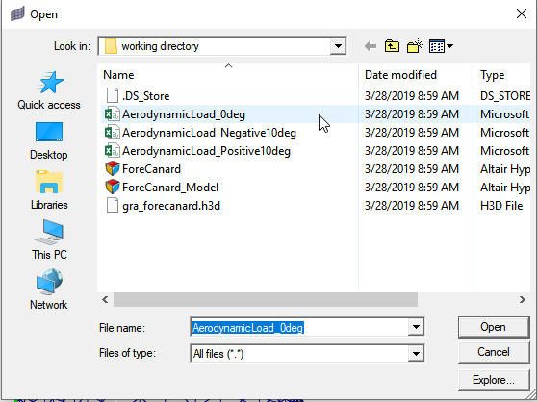Click the horizontal scrollbar right arrow
The image size is (538, 402).
523,300
